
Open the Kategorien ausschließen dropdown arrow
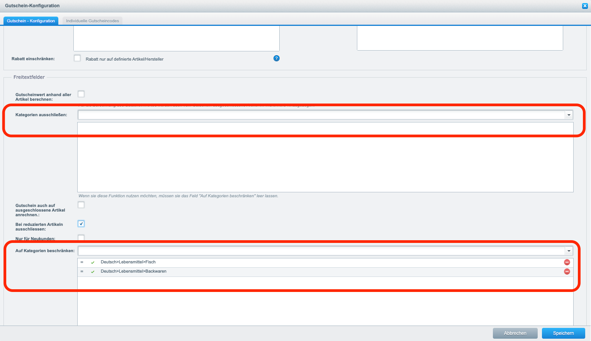(x=569, y=115)
